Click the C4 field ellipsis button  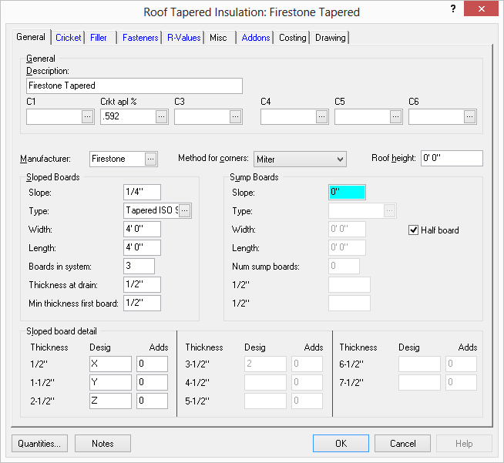(321, 116)
